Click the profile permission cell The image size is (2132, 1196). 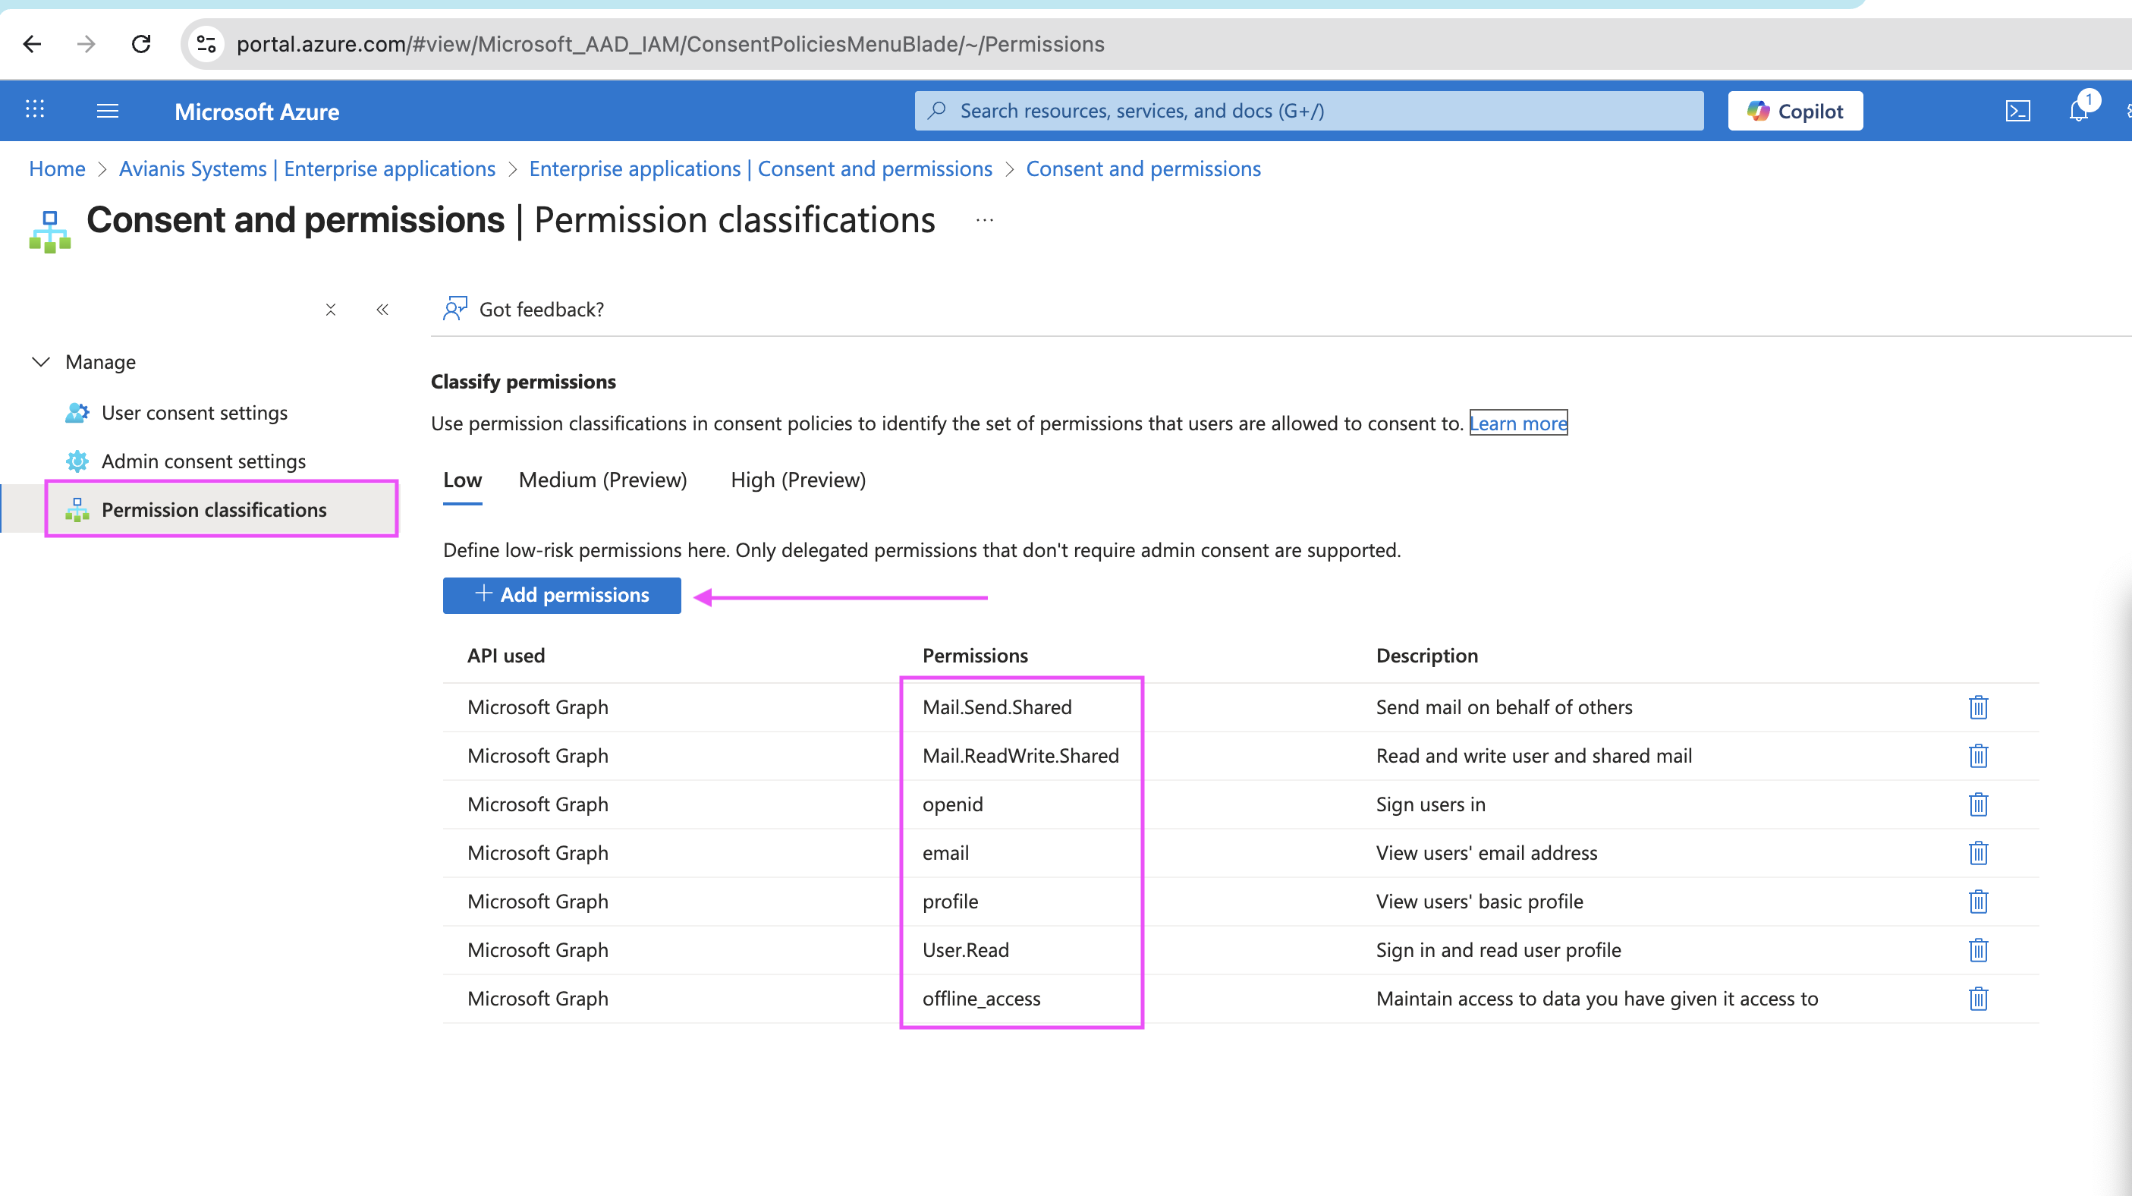click(x=950, y=902)
